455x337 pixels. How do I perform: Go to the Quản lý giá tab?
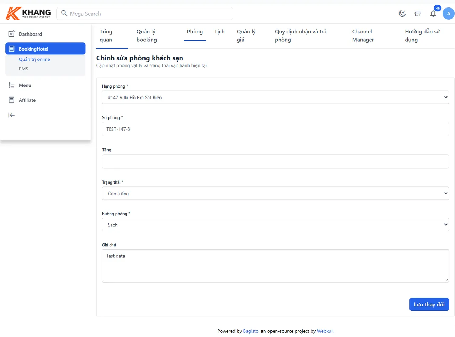(x=247, y=36)
